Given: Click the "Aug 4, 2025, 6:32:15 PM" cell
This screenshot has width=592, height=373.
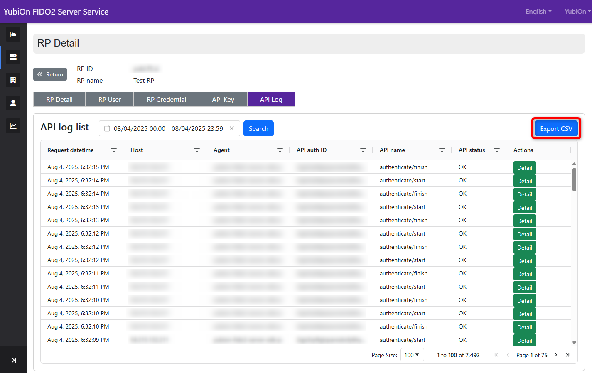Looking at the screenshot, I should pos(78,167).
